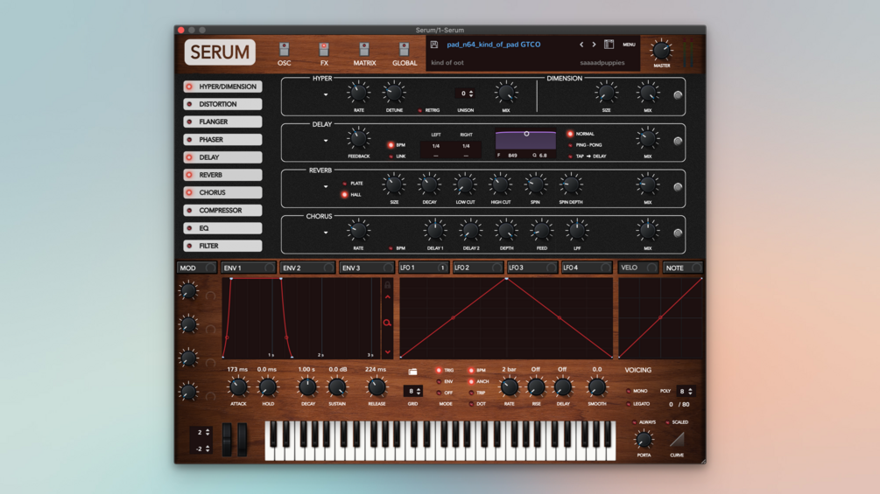Screen dimensions: 880x494
Task: Click the NOTE source button
Action: click(x=682, y=268)
